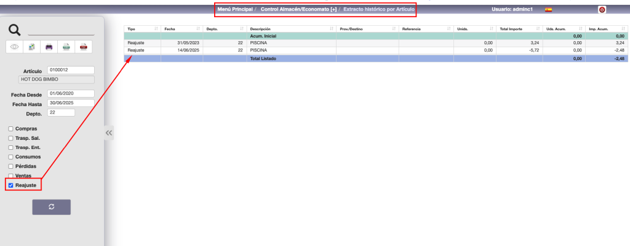Open Control Almacén/Economato [+] breadcrumb
Screen dimensions: 630x246
[298, 10]
